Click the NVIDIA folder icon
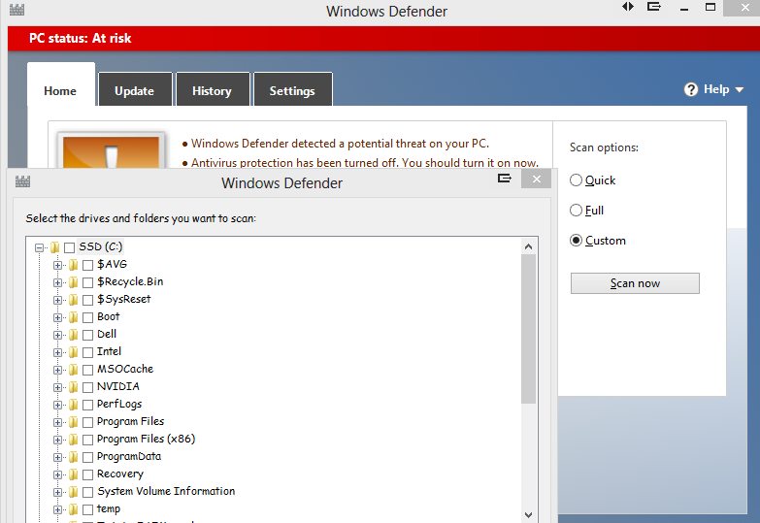Image resolution: width=760 pixels, height=523 pixels. 73,387
